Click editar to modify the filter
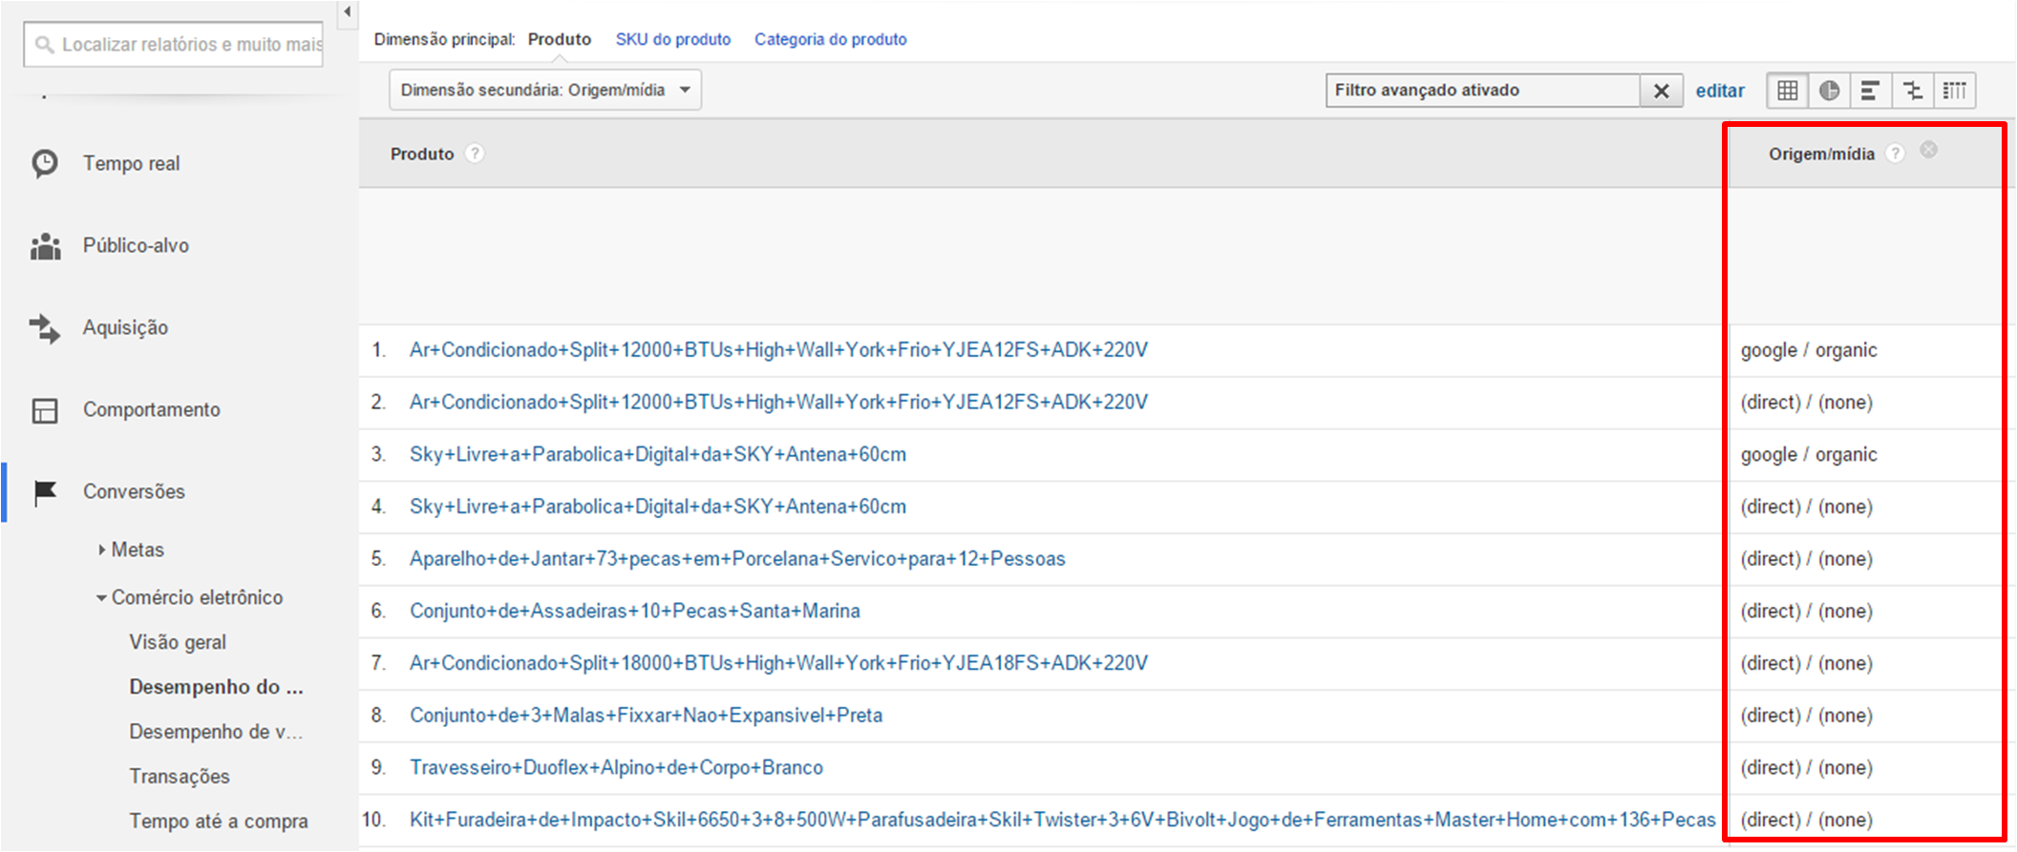Screen dimensions: 2017x852 click(1719, 91)
